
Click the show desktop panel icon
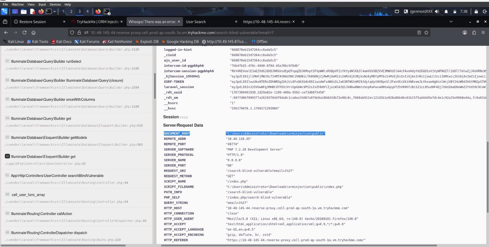pos(15,11)
